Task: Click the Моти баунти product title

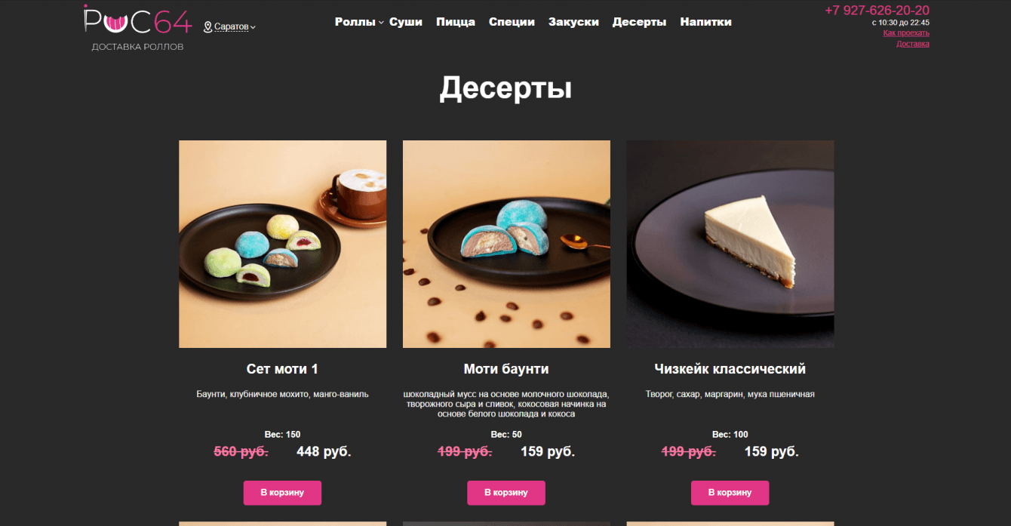Action: pyautogui.click(x=506, y=369)
